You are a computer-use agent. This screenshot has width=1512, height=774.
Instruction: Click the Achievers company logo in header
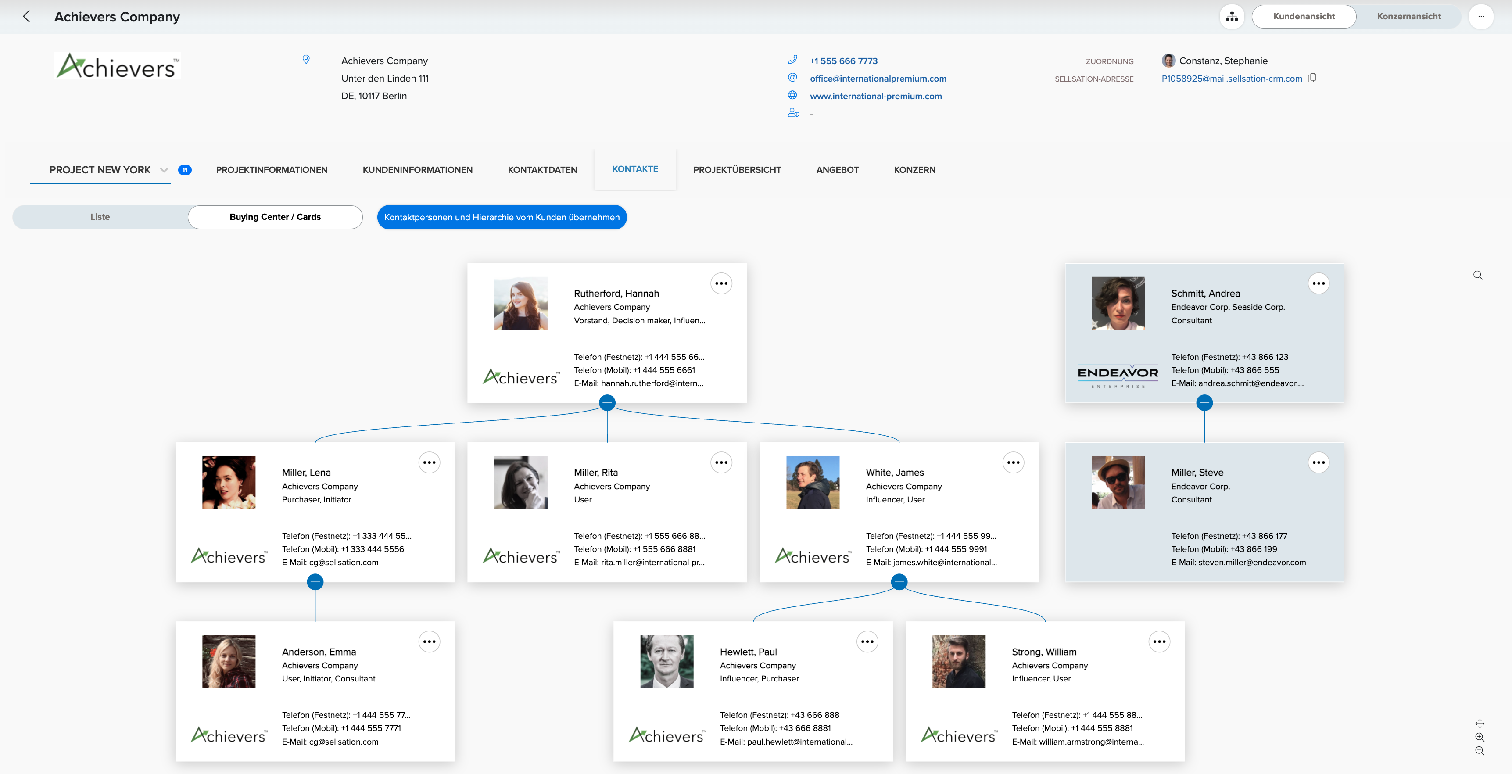click(118, 66)
